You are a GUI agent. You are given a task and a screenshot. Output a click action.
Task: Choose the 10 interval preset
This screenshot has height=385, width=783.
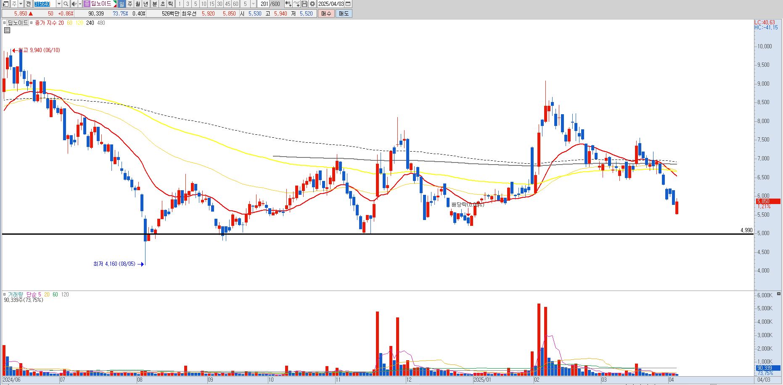pyautogui.click(x=204, y=4)
